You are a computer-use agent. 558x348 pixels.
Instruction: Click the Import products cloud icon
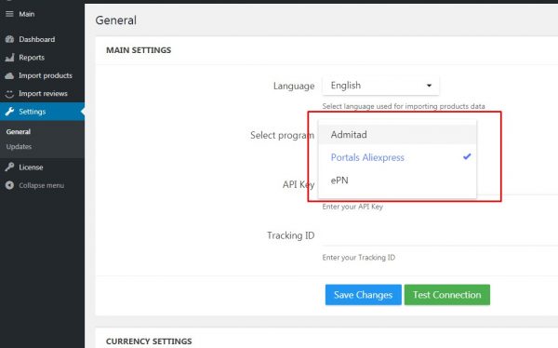(9, 75)
